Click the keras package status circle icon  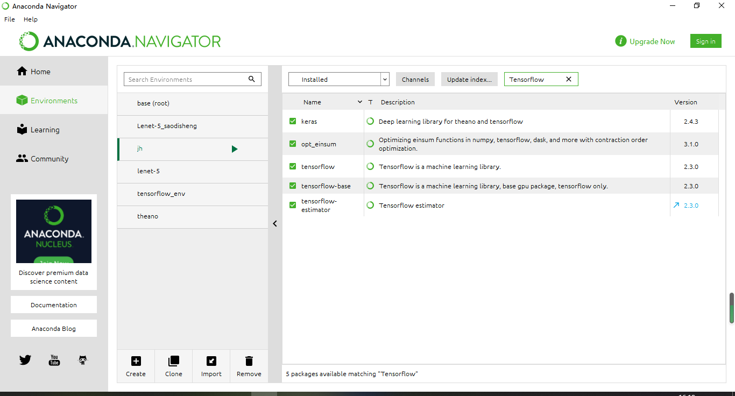[x=370, y=121]
